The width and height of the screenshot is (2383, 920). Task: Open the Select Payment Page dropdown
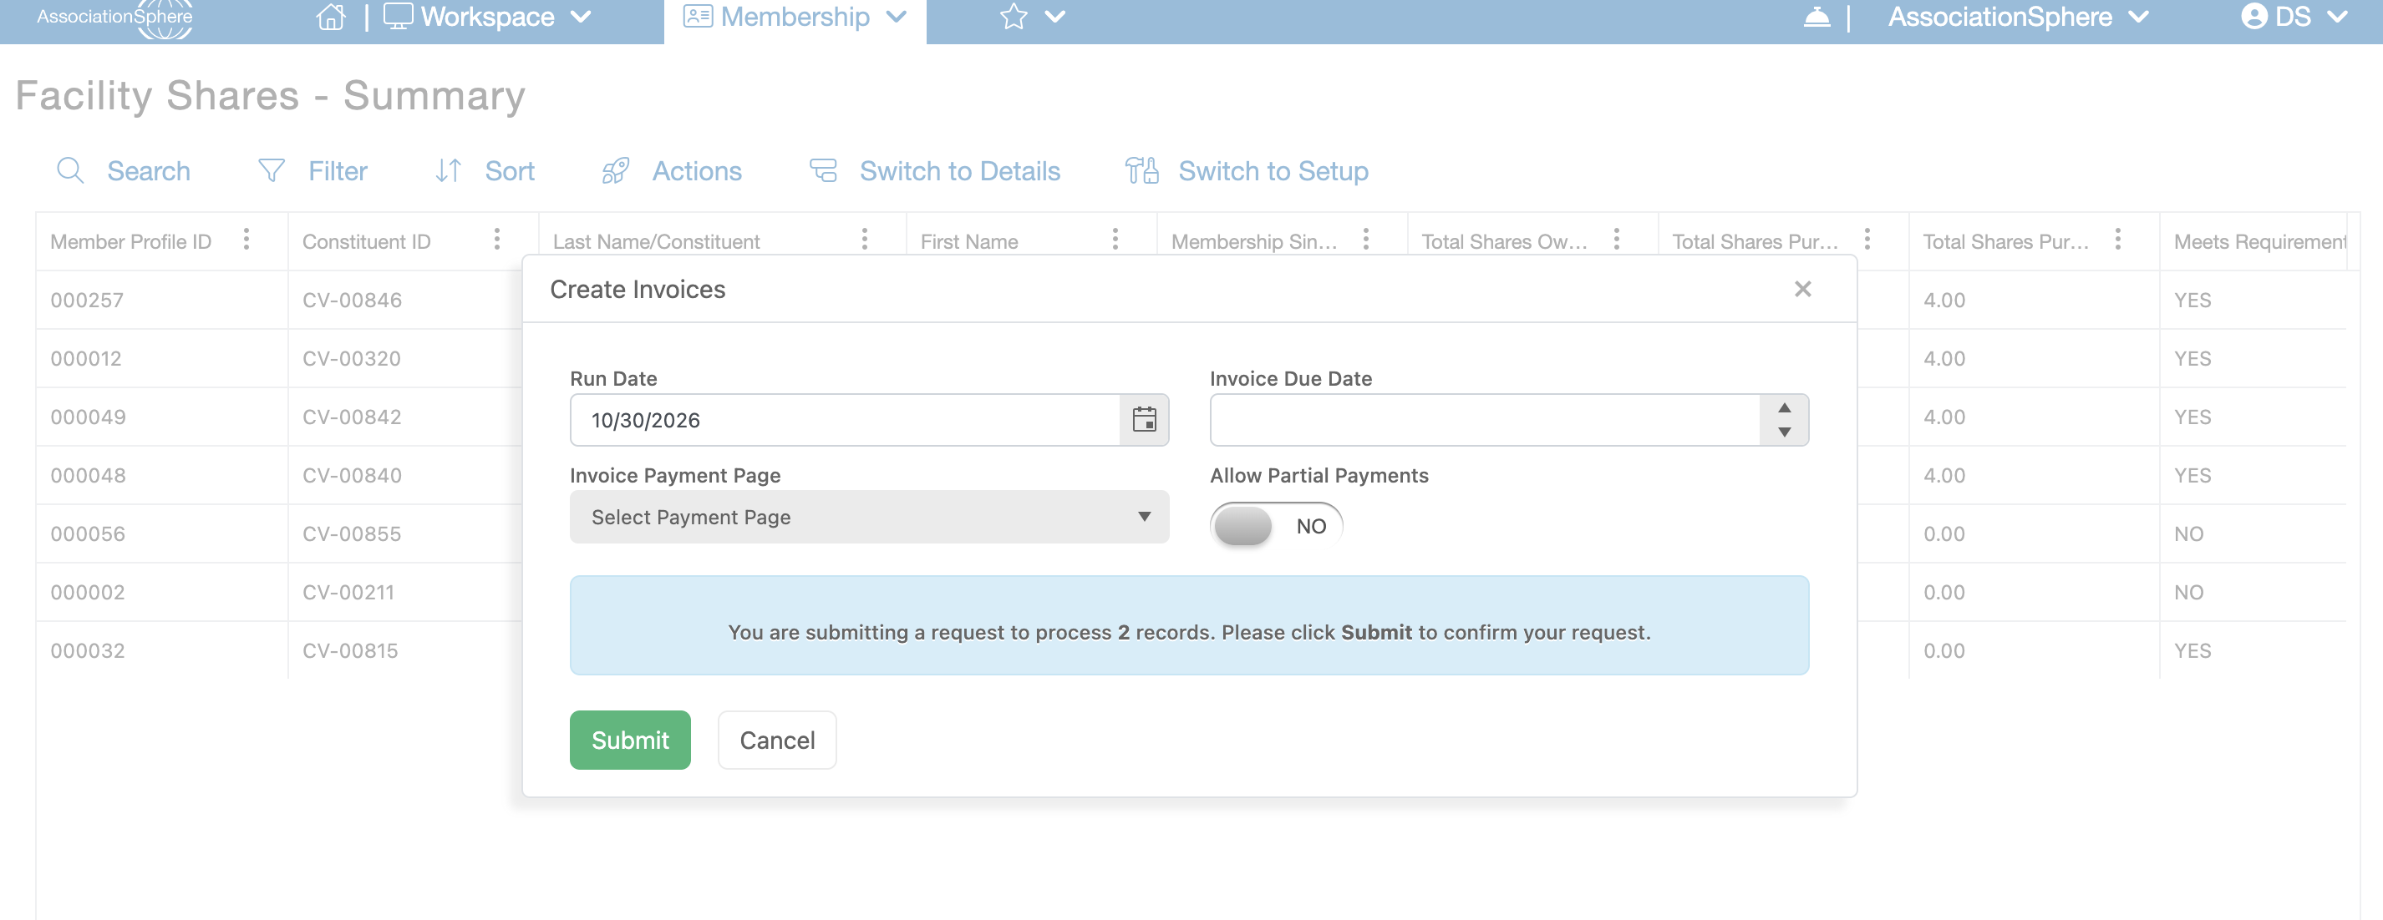870,517
